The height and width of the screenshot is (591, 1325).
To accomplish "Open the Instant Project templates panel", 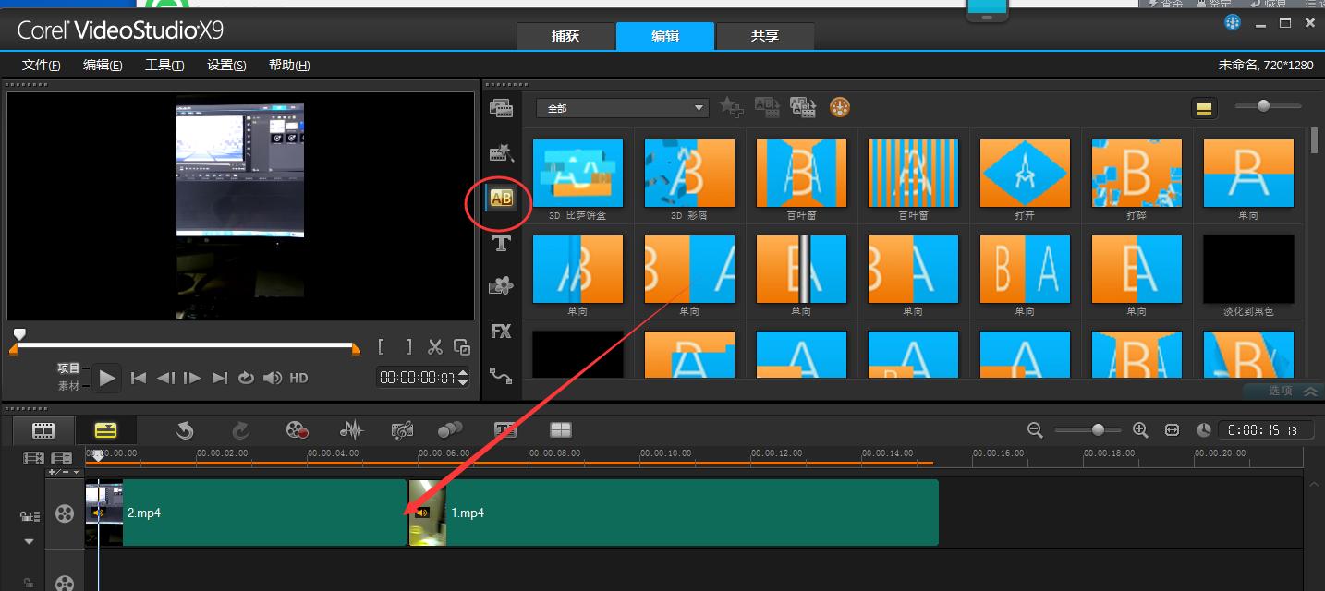I will (502, 152).
